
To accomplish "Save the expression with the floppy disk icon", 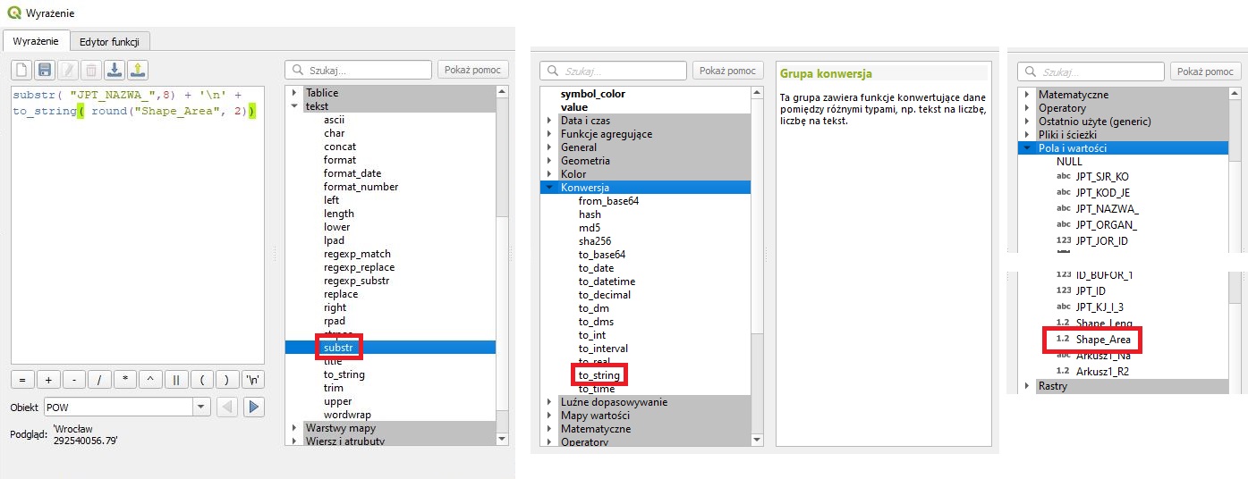I will tap(45, 70).
